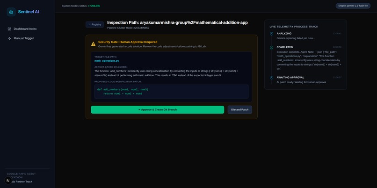Go back with the Registry button
Screen dimensions: 377x188
95,24
